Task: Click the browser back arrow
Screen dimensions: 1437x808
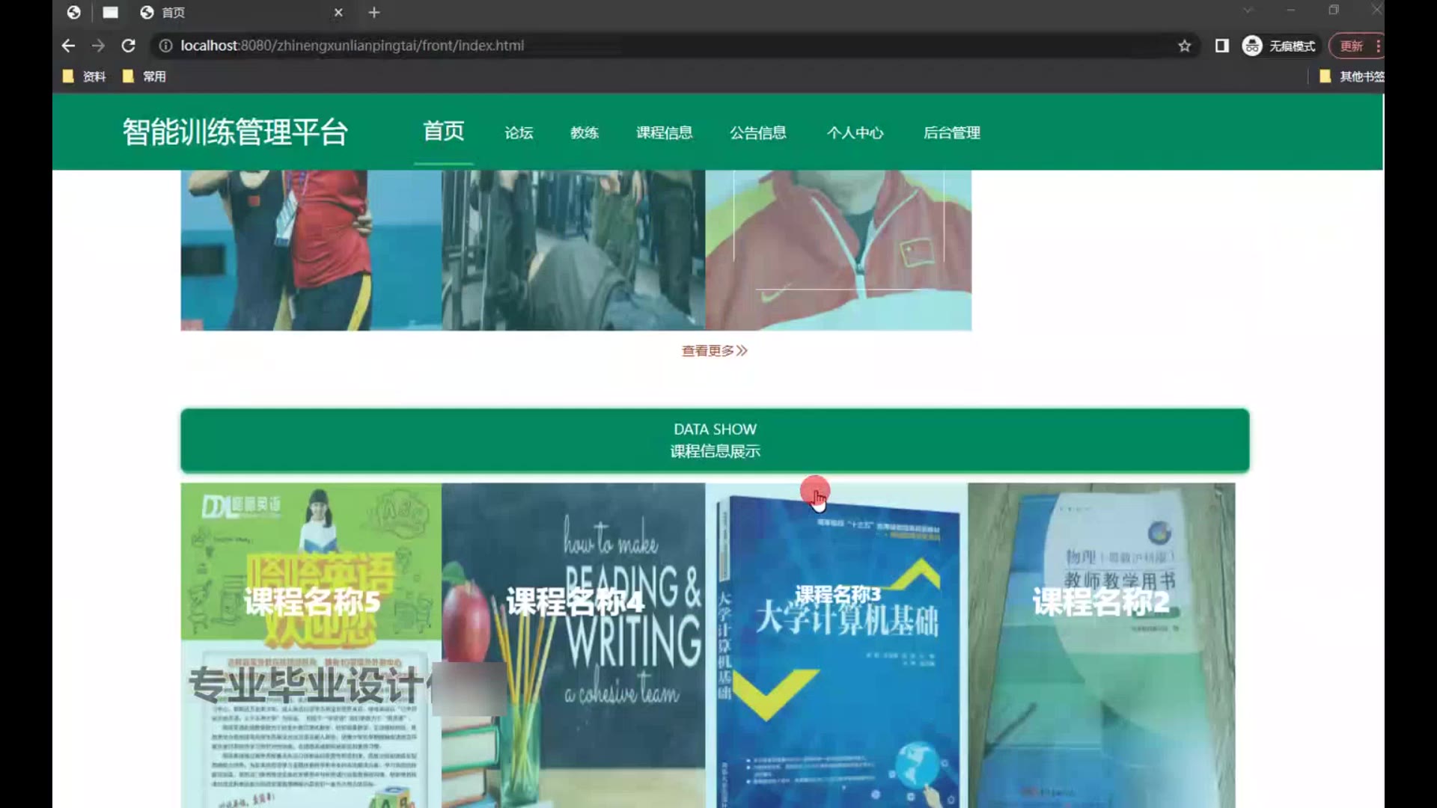Action: coord(68,46)
